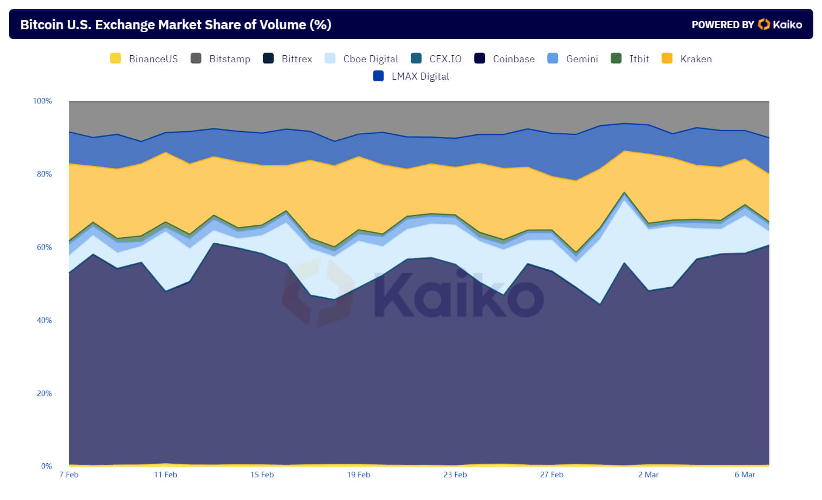The width and height of the screenshot is (822, 500).
Task: Click the Gemini light blue legend marker
Action: tap(553, 59)
